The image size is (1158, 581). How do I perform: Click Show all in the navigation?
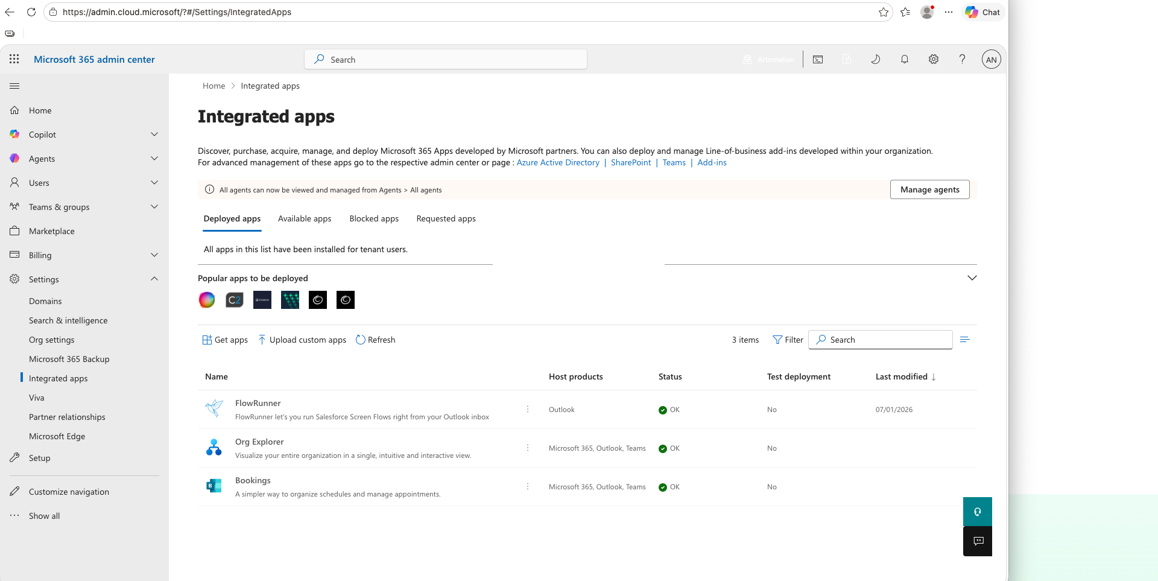coord(44,516)
